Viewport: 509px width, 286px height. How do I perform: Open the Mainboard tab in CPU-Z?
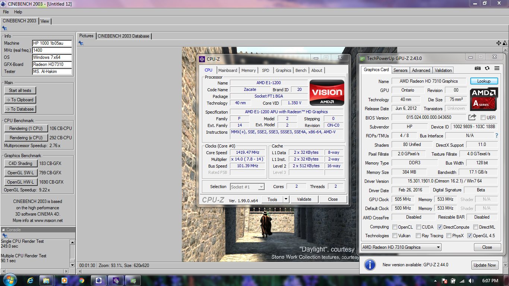(x=228, y=70)
